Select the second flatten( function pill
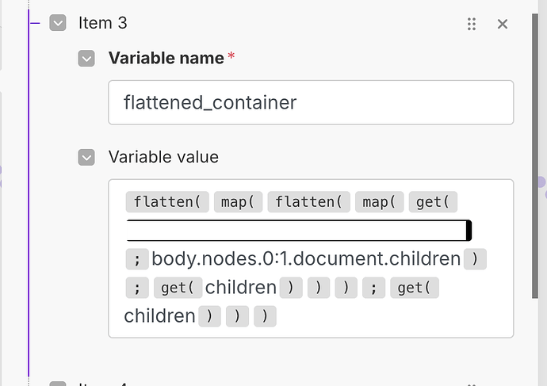The image size is (547, 386). [308, 202]
